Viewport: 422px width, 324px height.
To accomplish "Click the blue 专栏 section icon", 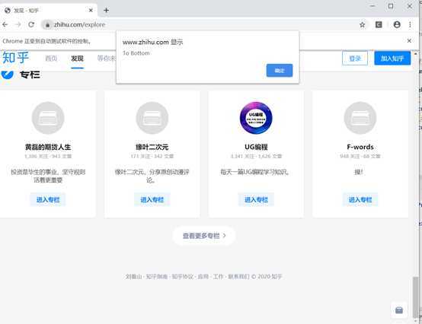I will pos(8,75).
